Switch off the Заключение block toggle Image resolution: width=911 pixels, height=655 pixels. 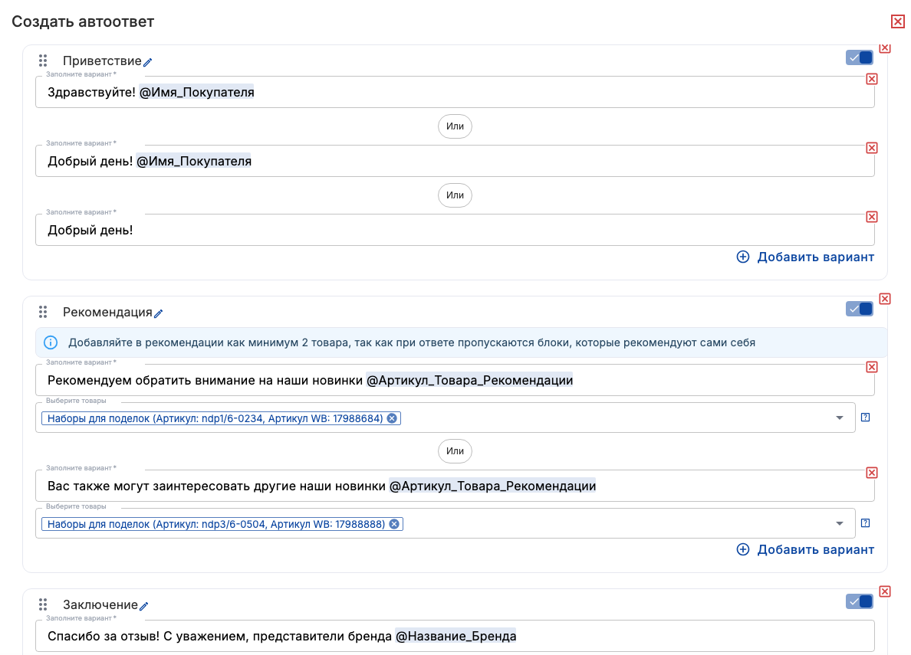pos(859,601)
